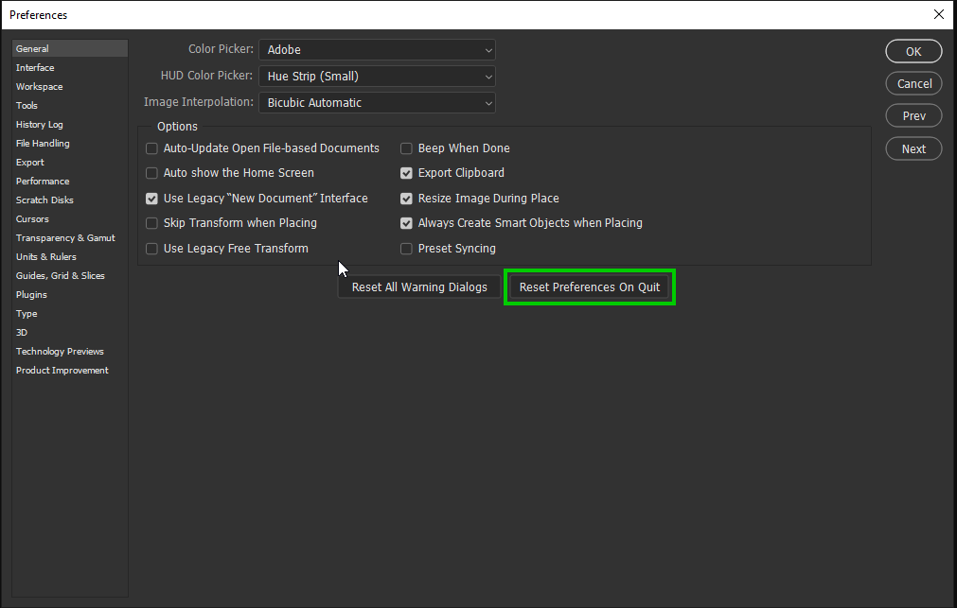
Task: Open the HUD Color Picker dropdown
Action: pos(376,76)
